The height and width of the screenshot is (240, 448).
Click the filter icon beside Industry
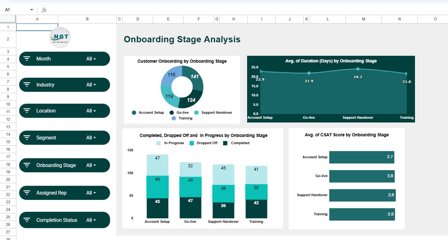click(x=27, y=85)
